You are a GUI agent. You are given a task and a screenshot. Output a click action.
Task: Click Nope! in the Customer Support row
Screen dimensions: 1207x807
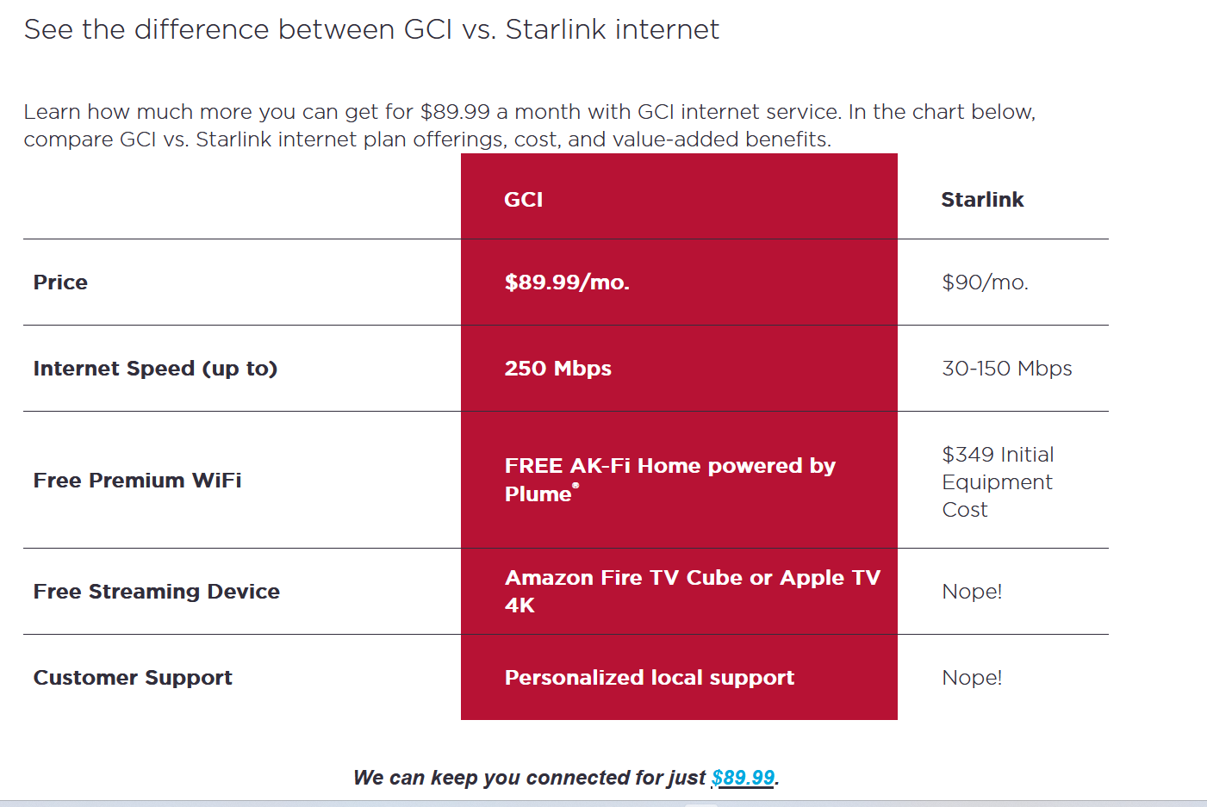point(972,678)
